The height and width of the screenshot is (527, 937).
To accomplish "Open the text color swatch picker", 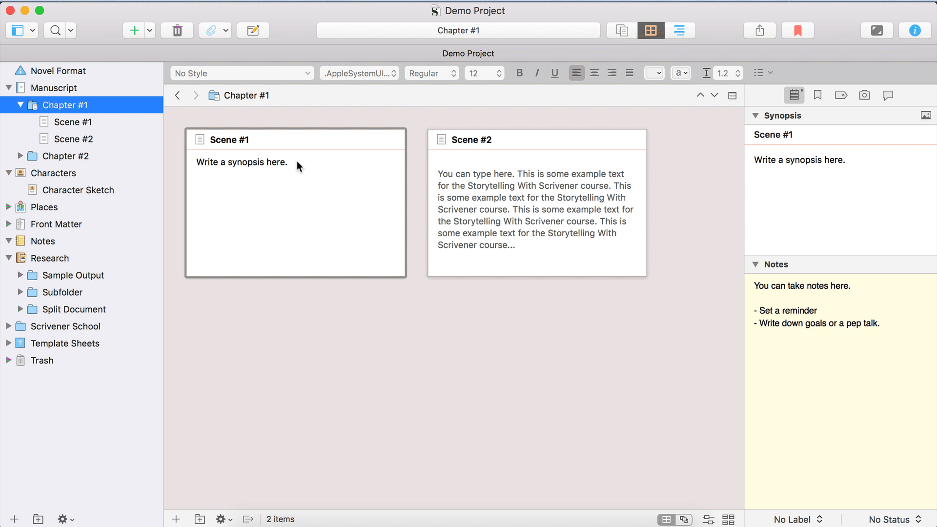I will click(654, 73).
